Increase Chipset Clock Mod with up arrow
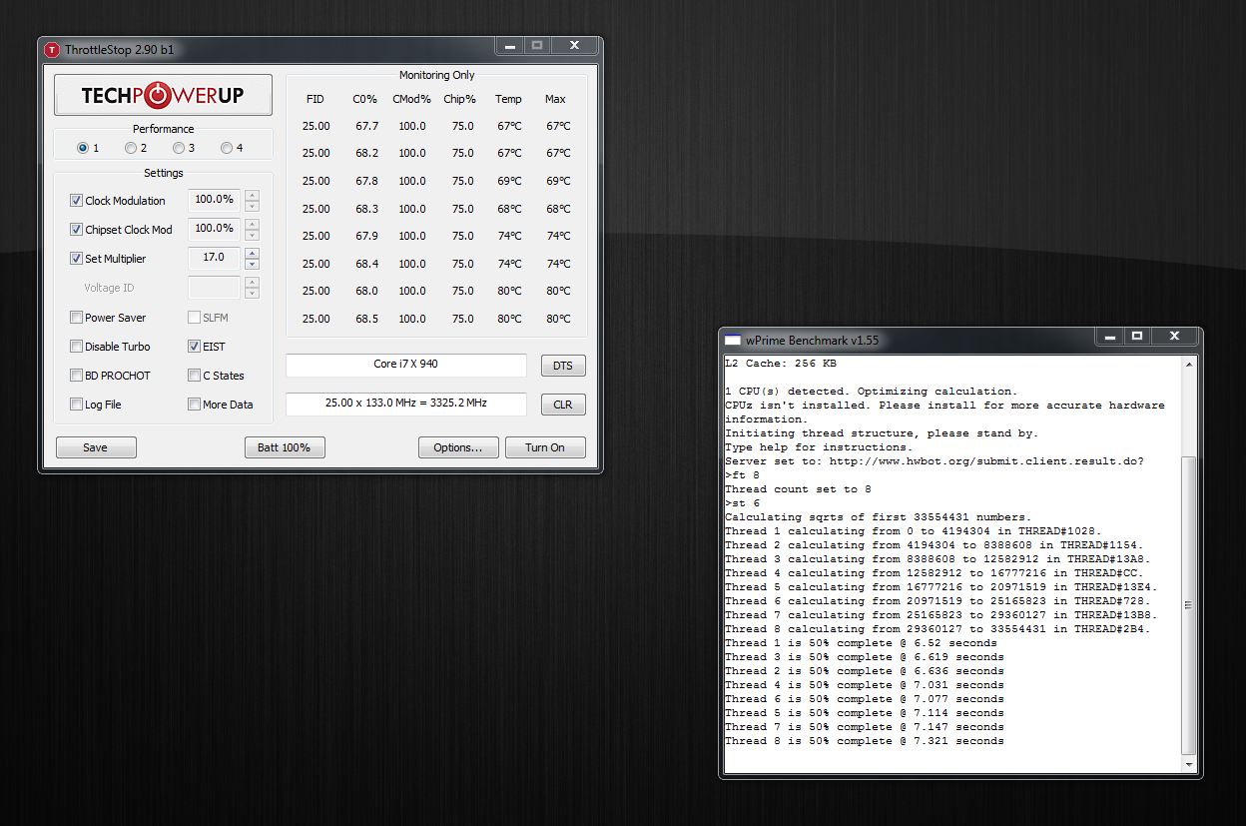The image size is (1246, 826). point(252,224)
